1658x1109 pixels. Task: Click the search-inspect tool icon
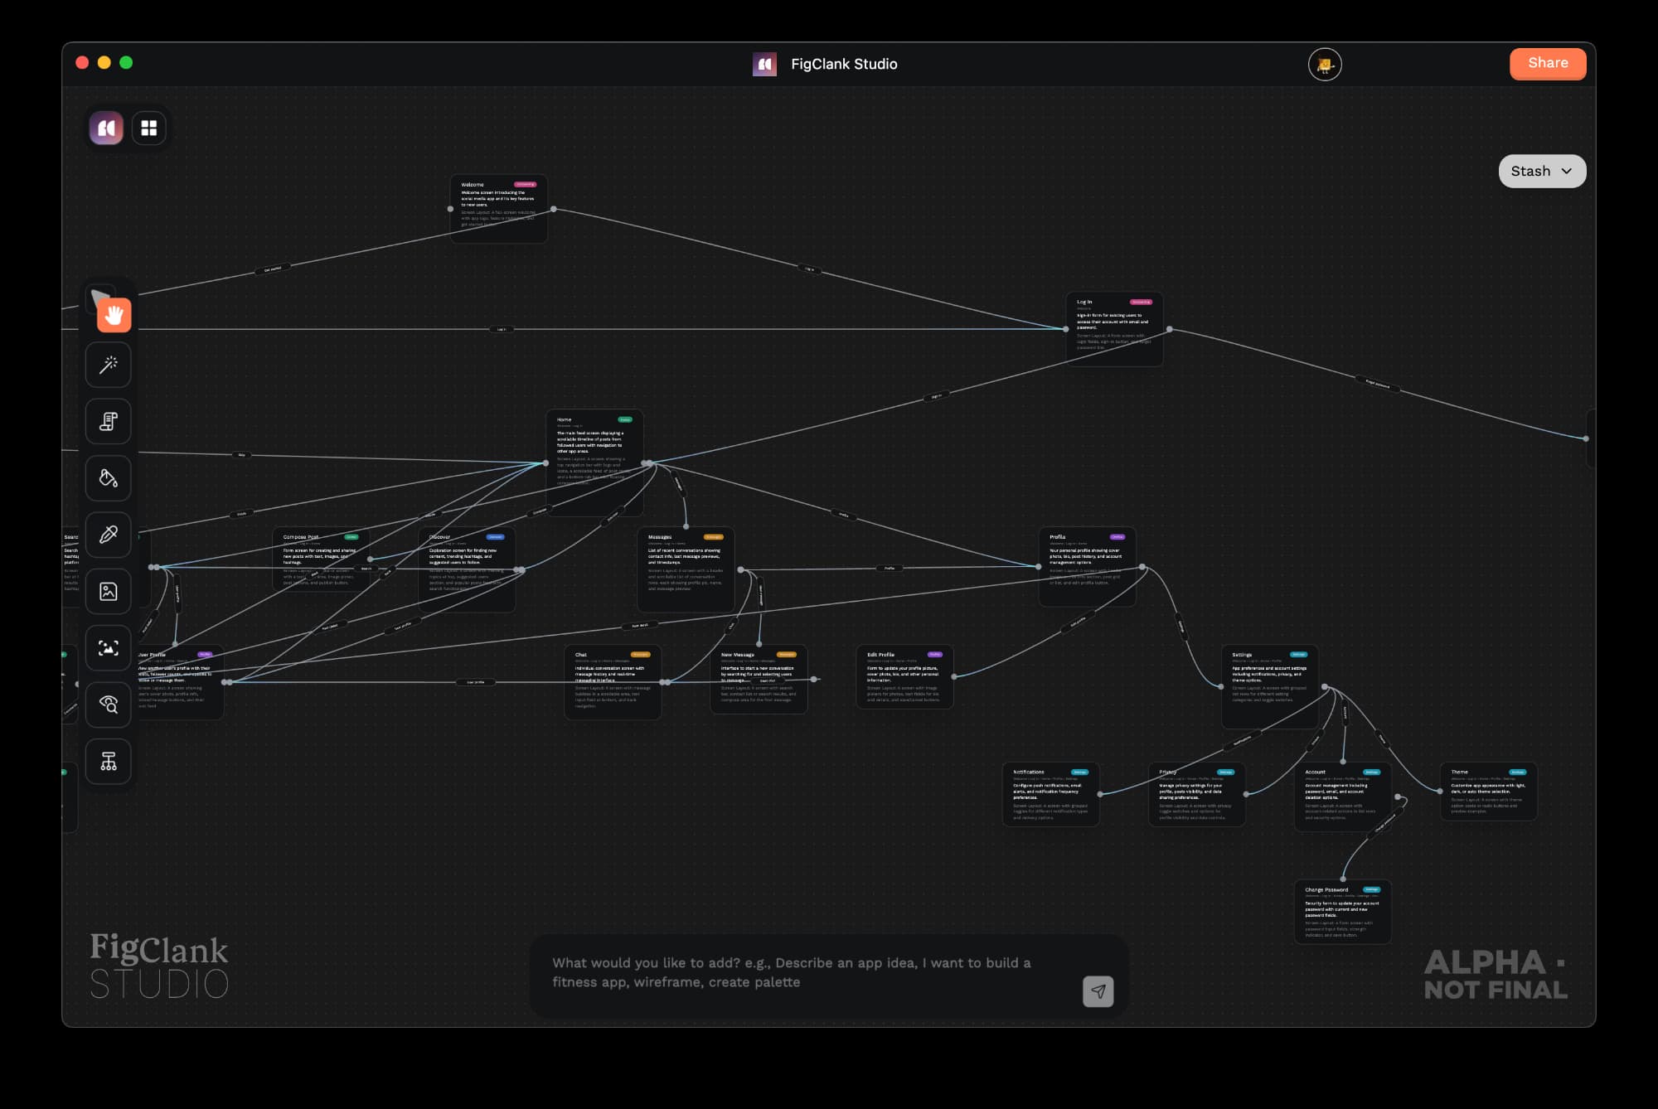pyautogui.click(x=109, y=705)
